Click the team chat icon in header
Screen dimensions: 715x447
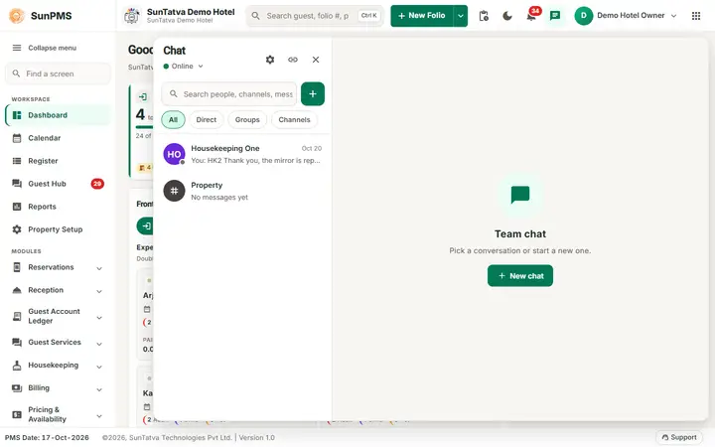(x=555, y=16)
